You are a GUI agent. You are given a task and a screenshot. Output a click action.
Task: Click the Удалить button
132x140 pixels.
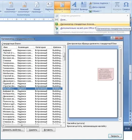click(x=33, y=130)
